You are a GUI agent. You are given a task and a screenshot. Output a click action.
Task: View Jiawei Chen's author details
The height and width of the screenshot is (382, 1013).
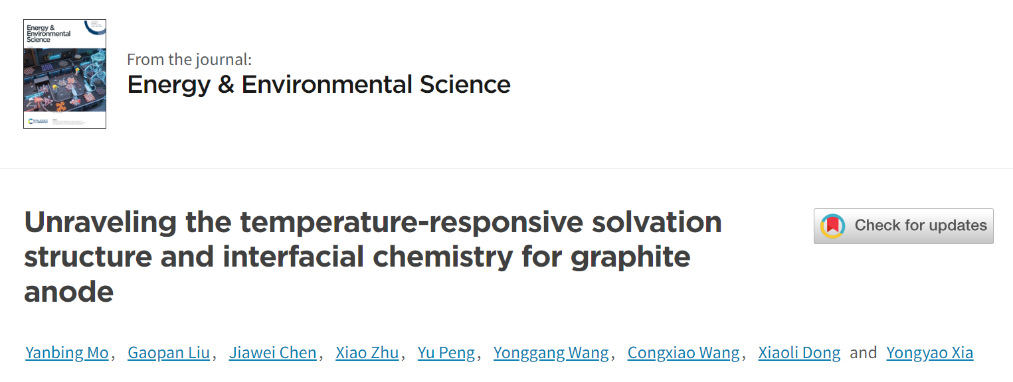273,353
